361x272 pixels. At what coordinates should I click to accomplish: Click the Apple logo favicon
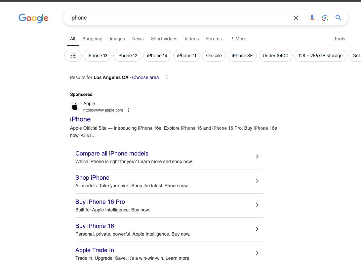(x=75, y=107)
